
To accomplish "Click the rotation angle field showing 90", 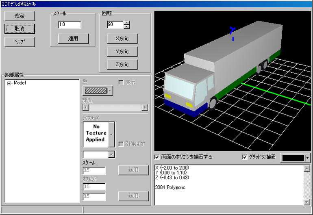I will (115, 24).
